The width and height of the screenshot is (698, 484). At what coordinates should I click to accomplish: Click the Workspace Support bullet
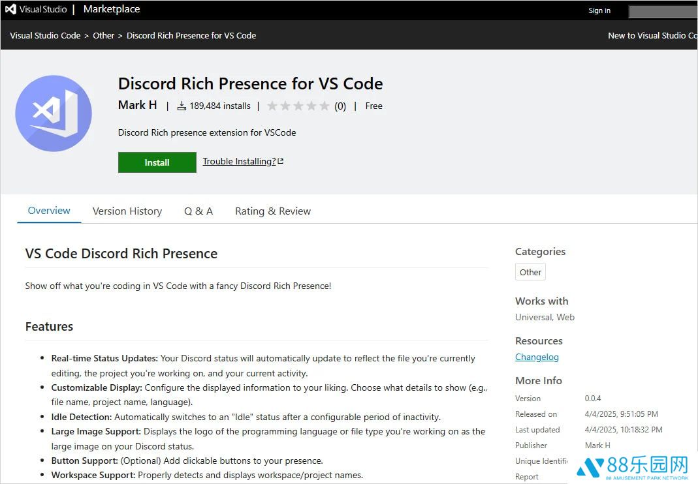(207, 475)
